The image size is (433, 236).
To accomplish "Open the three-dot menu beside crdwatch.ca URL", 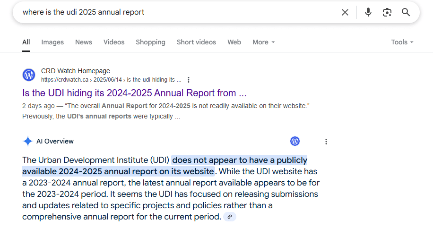I will [x=189, y=79].
